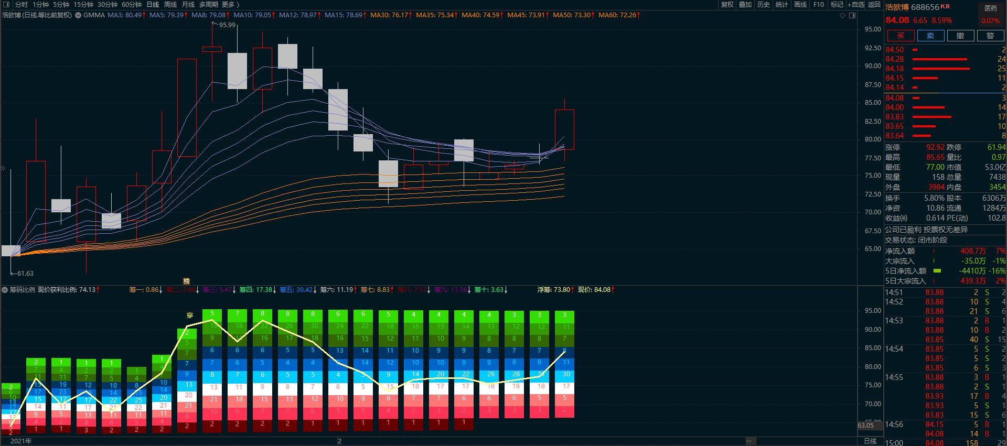
Task: Click the KR badge beside stock code
Action: pos(945,6)
